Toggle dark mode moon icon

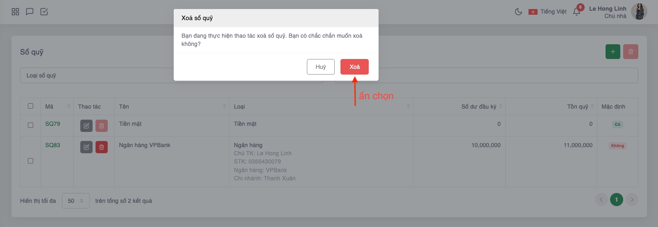(518, 12)
